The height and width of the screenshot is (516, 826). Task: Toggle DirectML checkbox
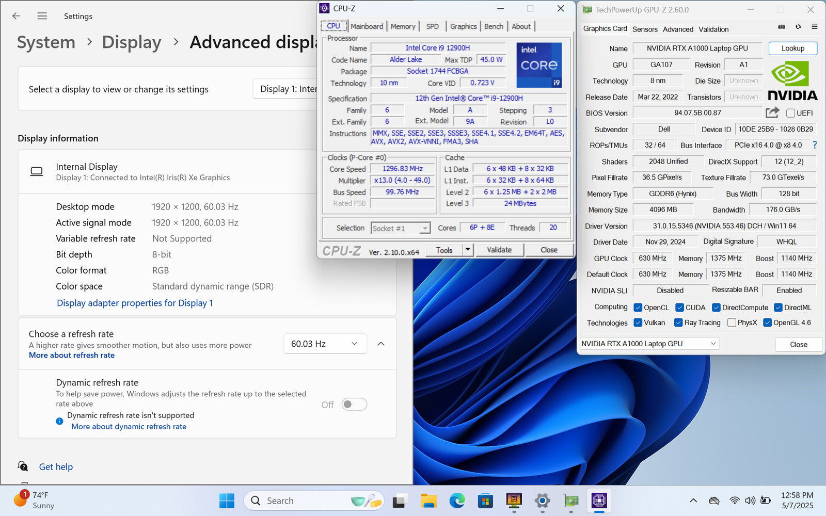coord(778,308)
